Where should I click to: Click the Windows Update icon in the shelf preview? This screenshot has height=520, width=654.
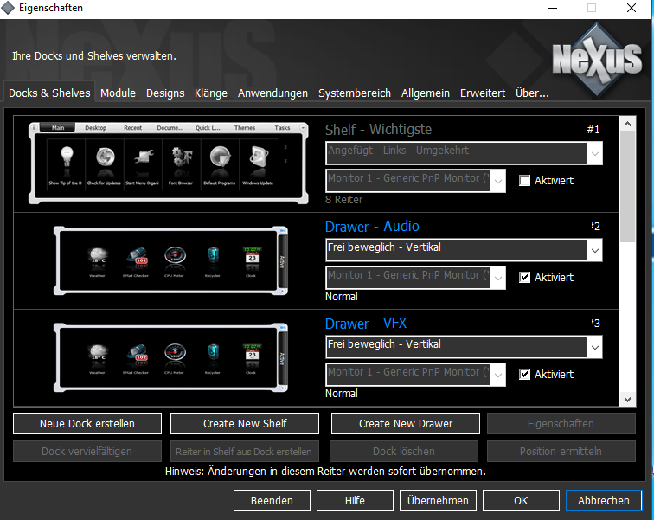point(257,159)
